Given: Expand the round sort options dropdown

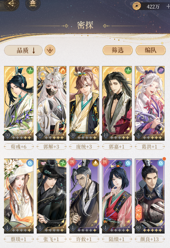Looking at the screenshot, I should tap(50, 50).
